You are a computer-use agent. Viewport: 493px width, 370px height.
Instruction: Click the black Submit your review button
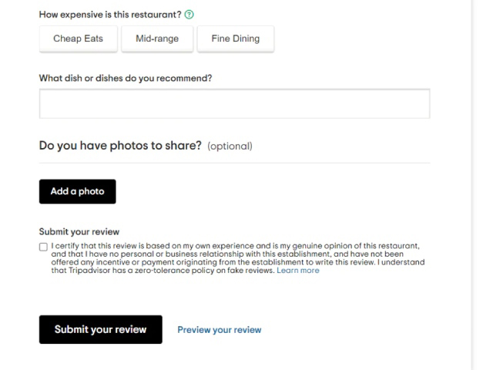coord(100,329)
